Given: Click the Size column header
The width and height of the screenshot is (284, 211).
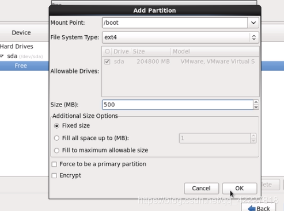Looking at the screenshot, I should (x=151, y=51).
